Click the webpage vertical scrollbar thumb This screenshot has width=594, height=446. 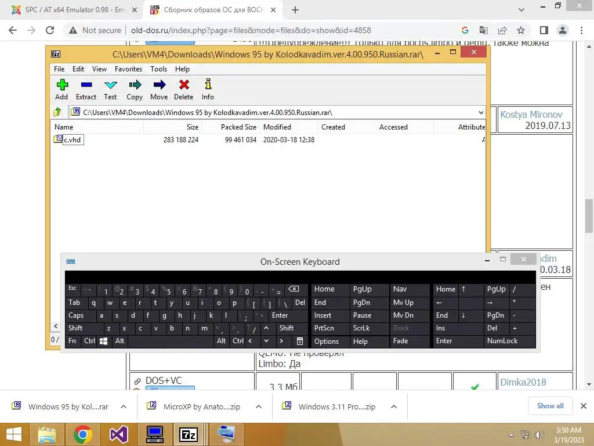pos(589,215)
